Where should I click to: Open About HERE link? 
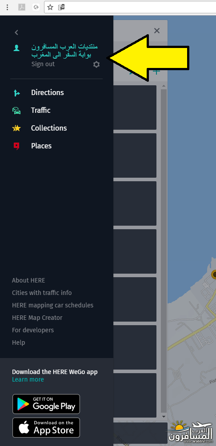[x=28, y=280]
